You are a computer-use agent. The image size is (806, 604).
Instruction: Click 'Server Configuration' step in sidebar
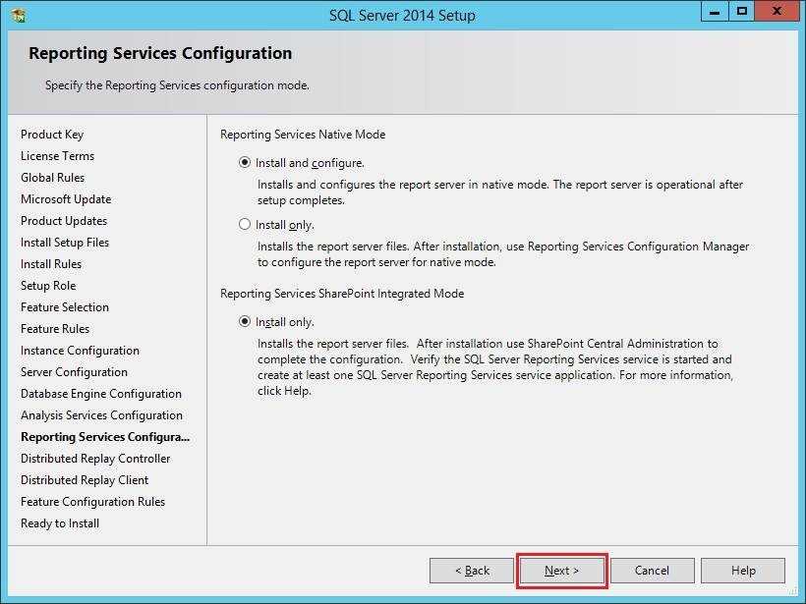tap(74, 372)
